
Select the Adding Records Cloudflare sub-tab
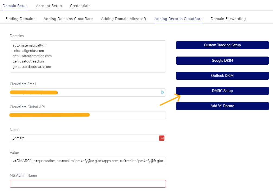[x=178, y=19]
